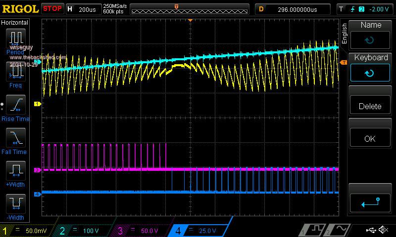396x237 pixels.
Task: Choose the Rise Time measurement
Action: [x=15, y=105]
